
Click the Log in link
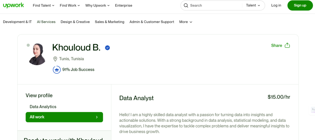[x=276, y=5]
